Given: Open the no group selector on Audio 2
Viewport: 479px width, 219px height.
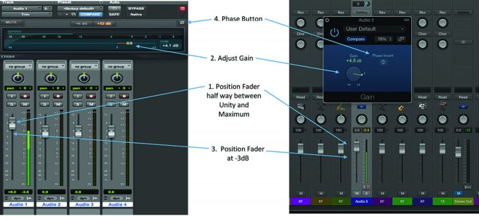Looking at the screenshot, I should [51, 66].
